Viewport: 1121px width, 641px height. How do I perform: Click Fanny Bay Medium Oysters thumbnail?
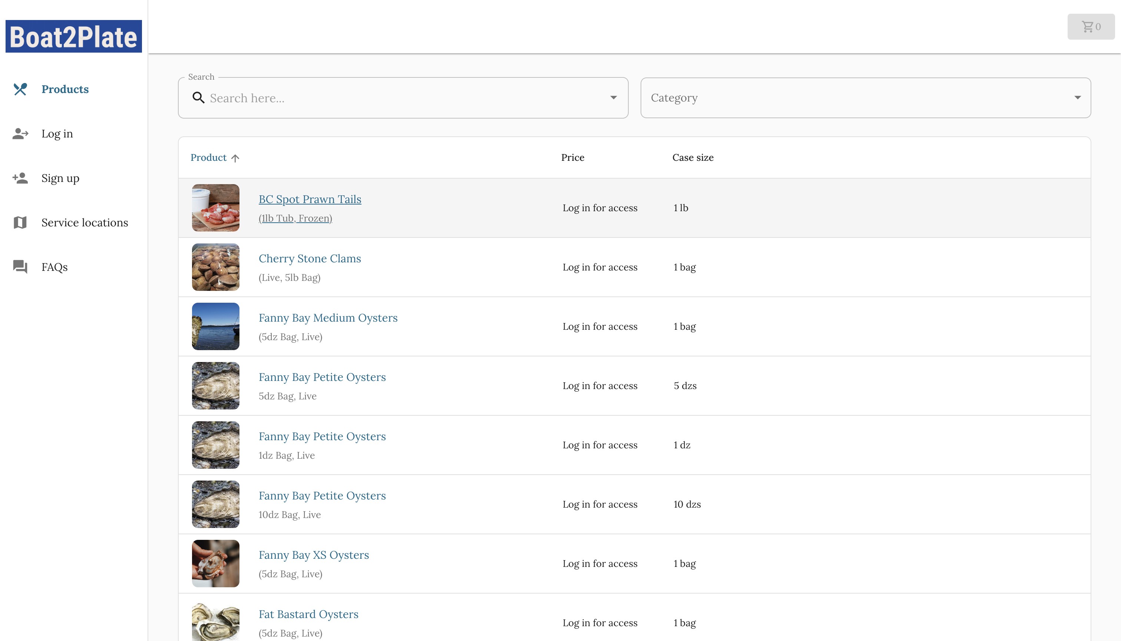[x=216, y=326]
